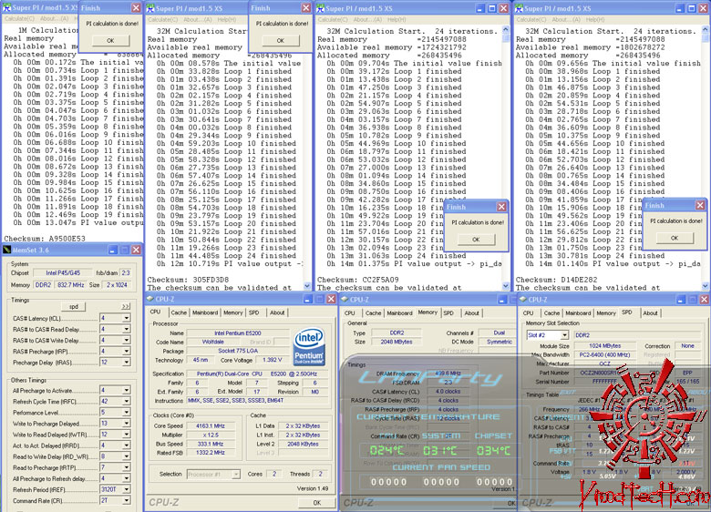Minimize the MemSet 3.6 window
The image size is (711, 512).
coord(113,250)
